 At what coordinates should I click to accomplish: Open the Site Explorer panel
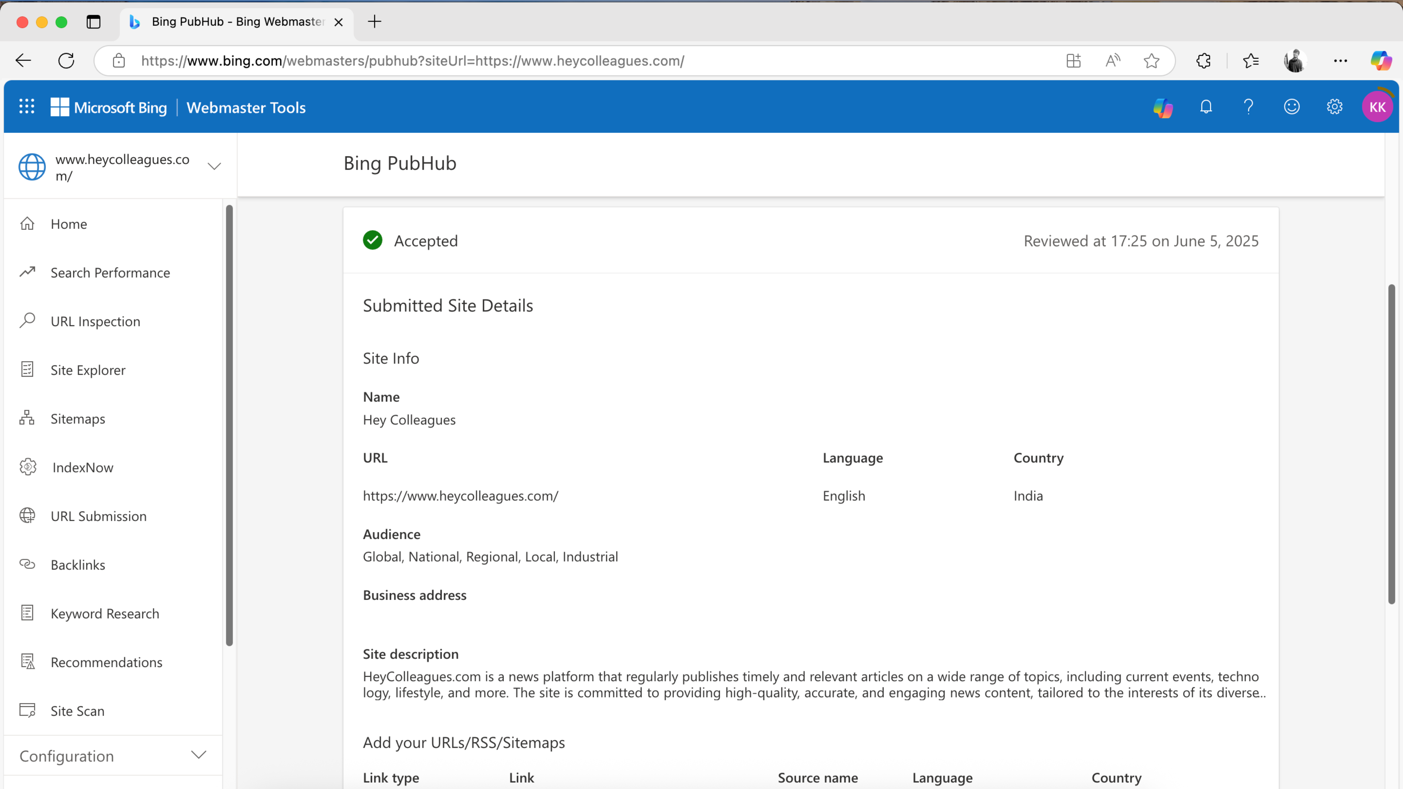tap(88, 370)
